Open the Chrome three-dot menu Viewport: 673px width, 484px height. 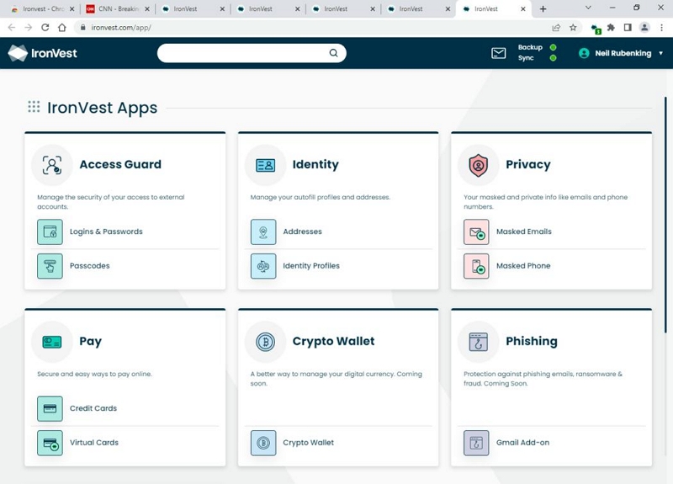tap(661, 28)
